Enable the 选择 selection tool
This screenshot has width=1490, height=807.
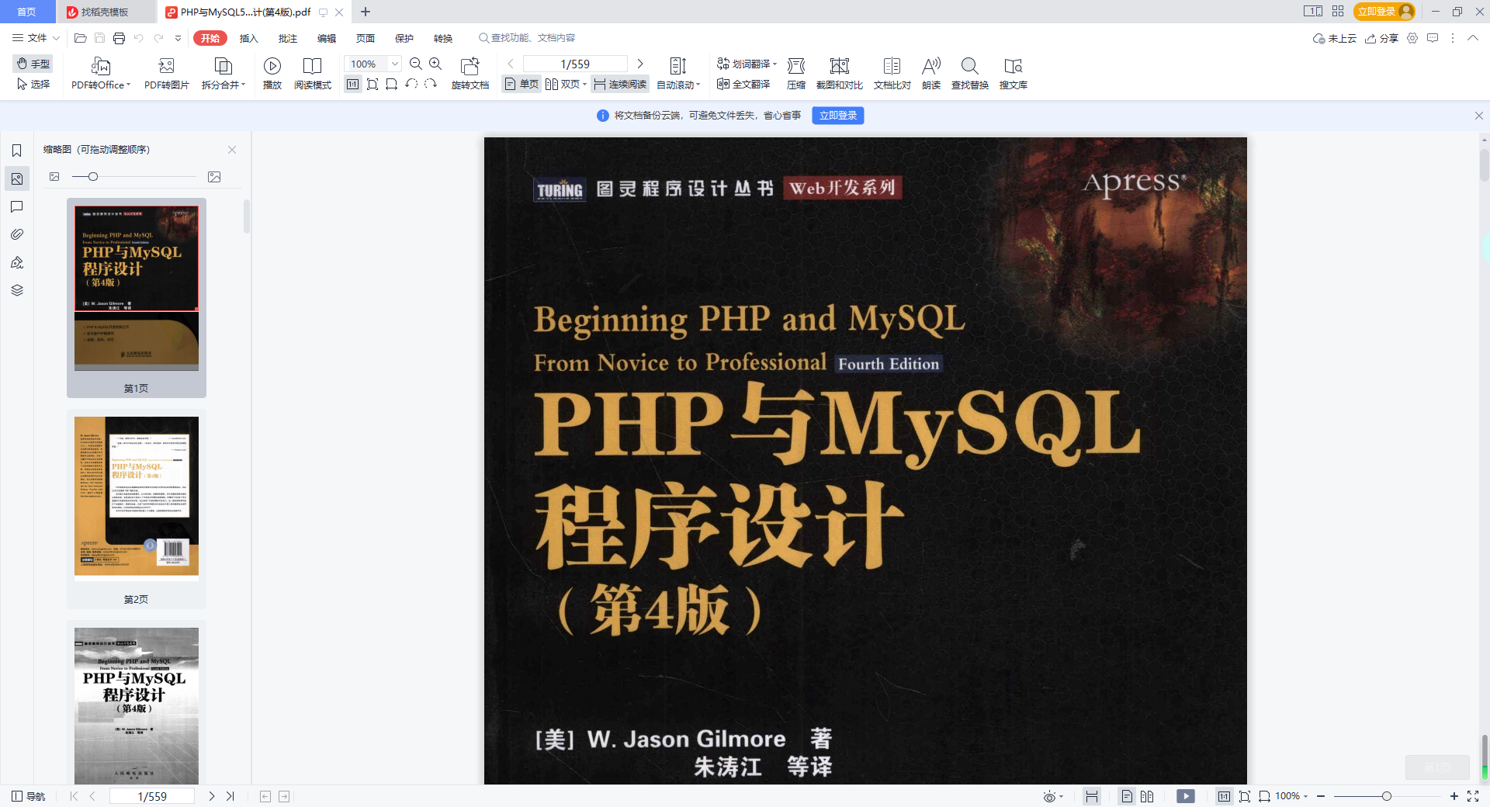click(x=34, y=85)
